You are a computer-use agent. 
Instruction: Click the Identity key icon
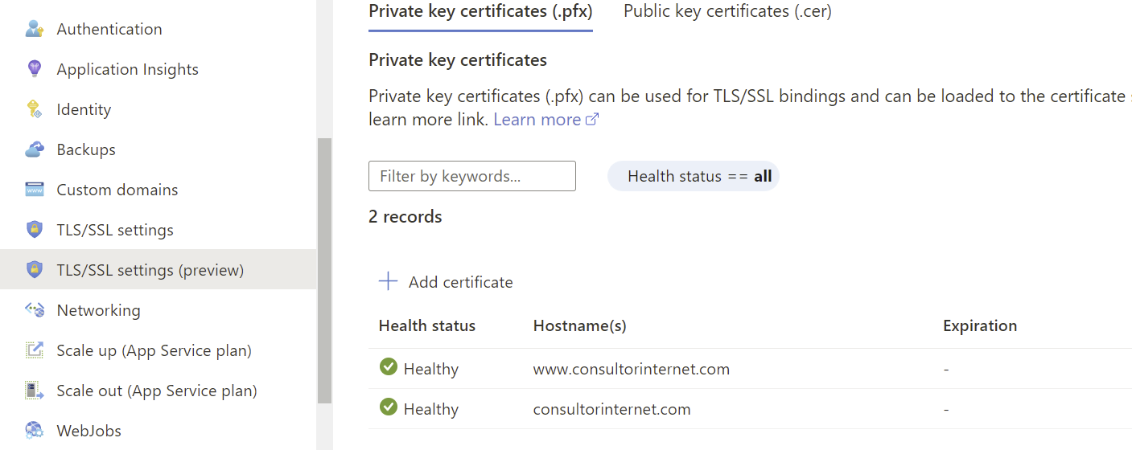click(x=34, y=109)
